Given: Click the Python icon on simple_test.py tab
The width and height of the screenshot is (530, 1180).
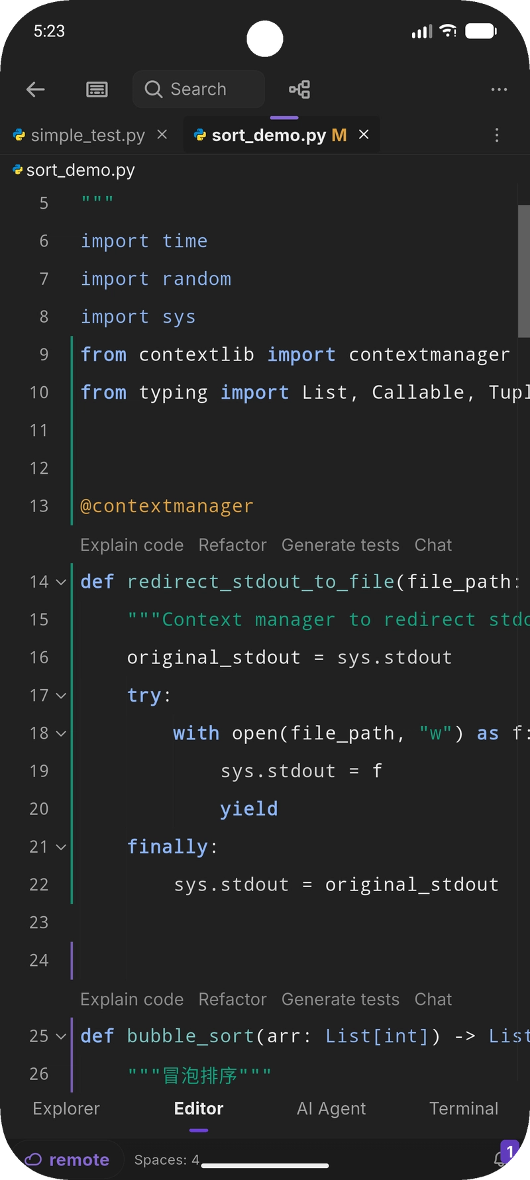Looking at the screenshot, I should click(19, 135).
